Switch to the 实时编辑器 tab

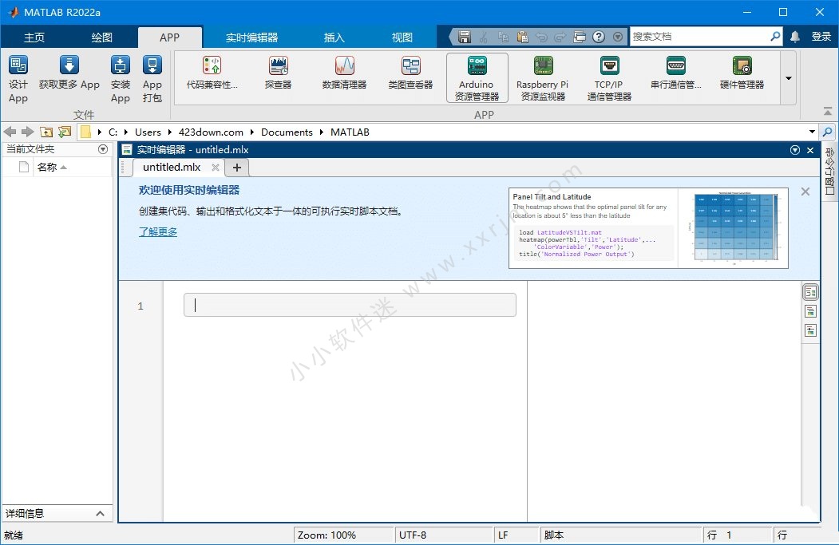coord(251,38)
